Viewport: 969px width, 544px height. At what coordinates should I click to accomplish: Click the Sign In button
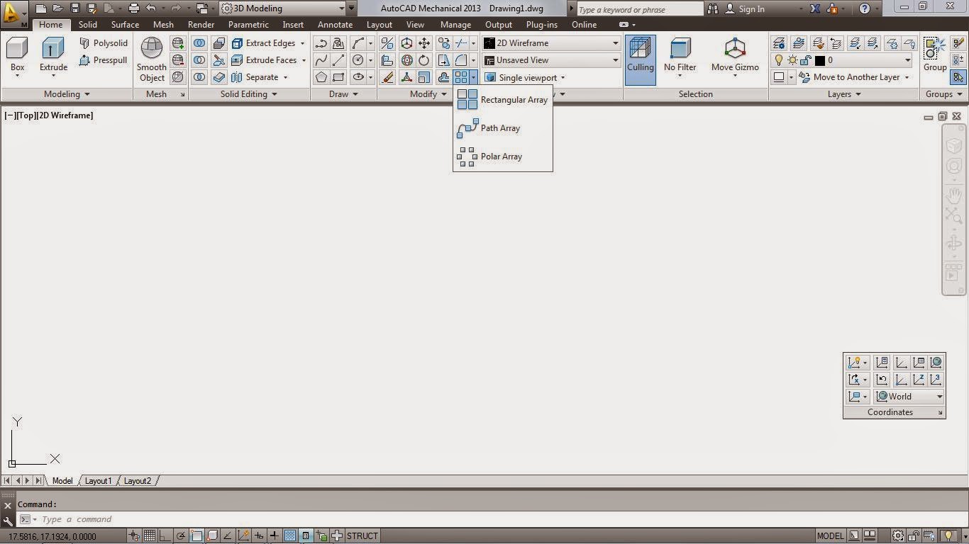pyautogui.click(x=745, y=9)
